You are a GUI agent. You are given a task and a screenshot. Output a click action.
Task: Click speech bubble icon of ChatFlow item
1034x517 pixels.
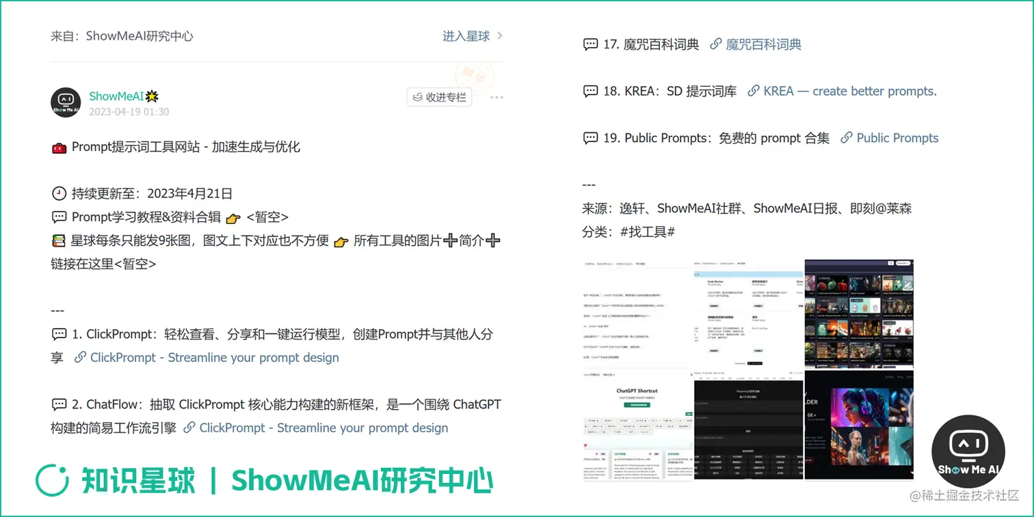click(x=59, y=404)
